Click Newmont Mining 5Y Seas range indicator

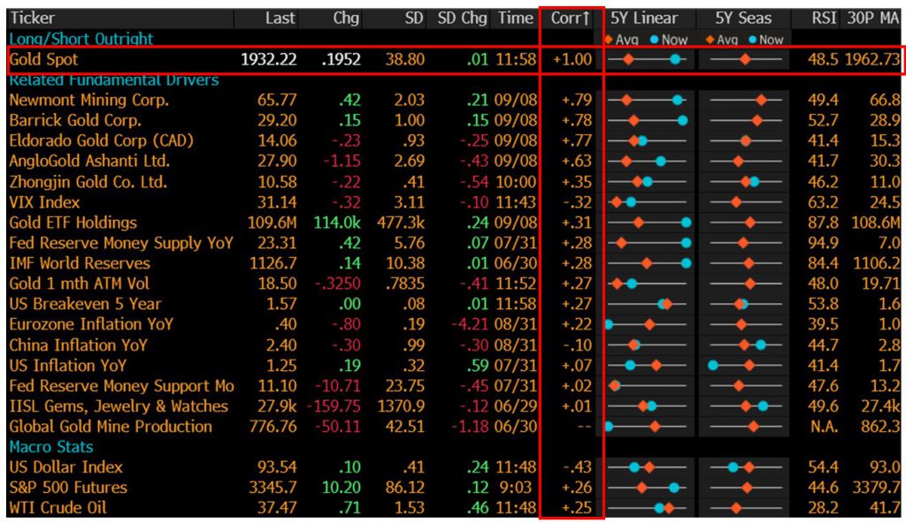click(x=745, y=100)
